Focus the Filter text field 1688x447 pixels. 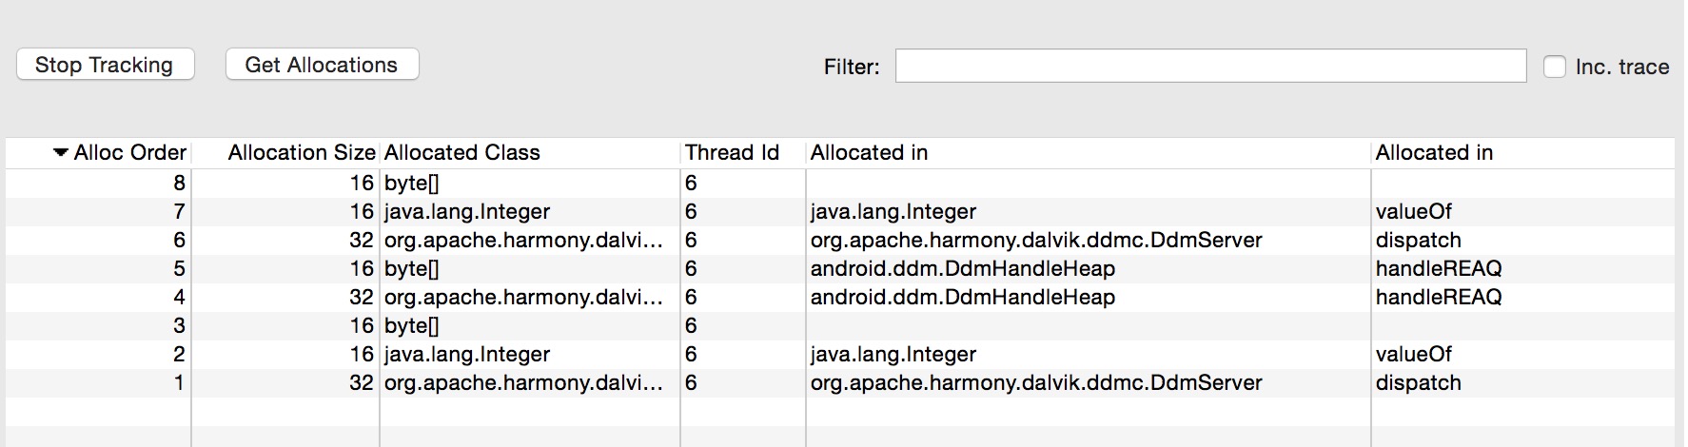coord(1210,67)
